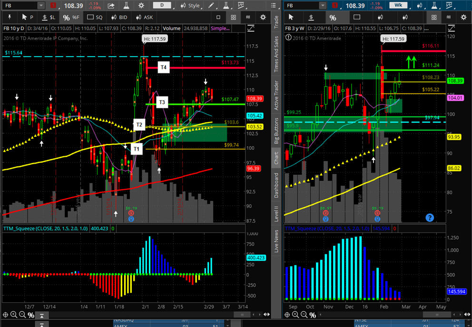472x327 pixels.
Task: Click the blue help question mark icon
Action: (x=430, y=218)
